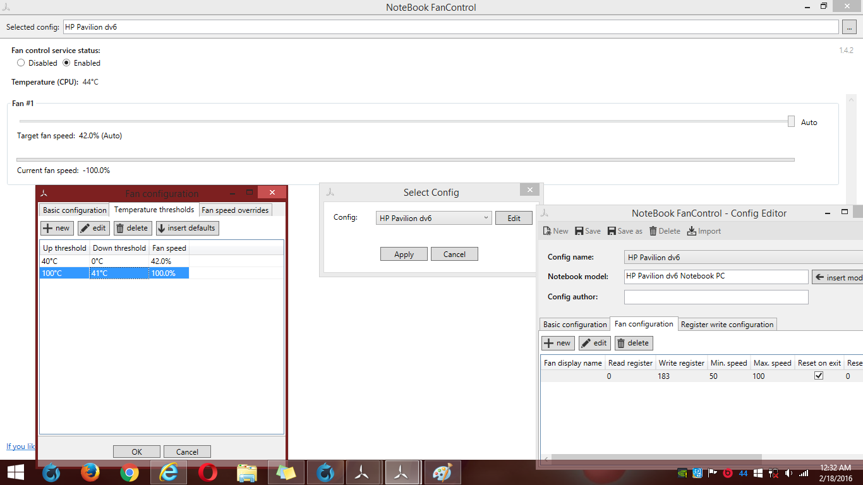The height and width of the screenshot is (485, 863).
Task: Click the insert model button in Config Editor
Action: tap(838, 277)
